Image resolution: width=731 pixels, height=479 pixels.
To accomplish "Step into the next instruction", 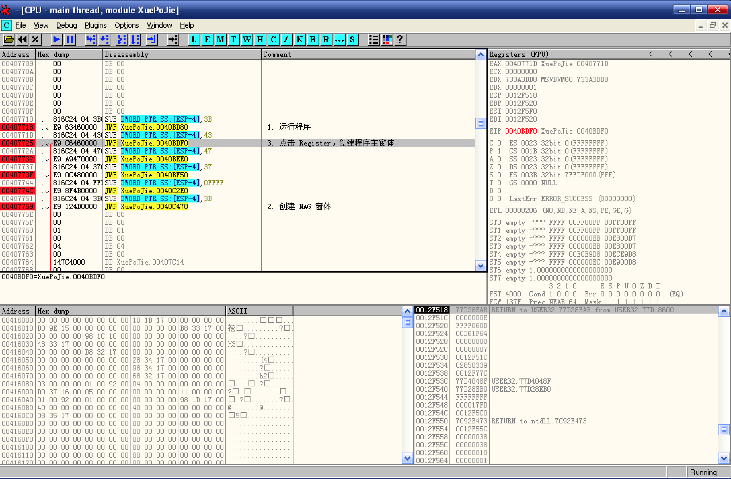I will [x=91, y=39].
